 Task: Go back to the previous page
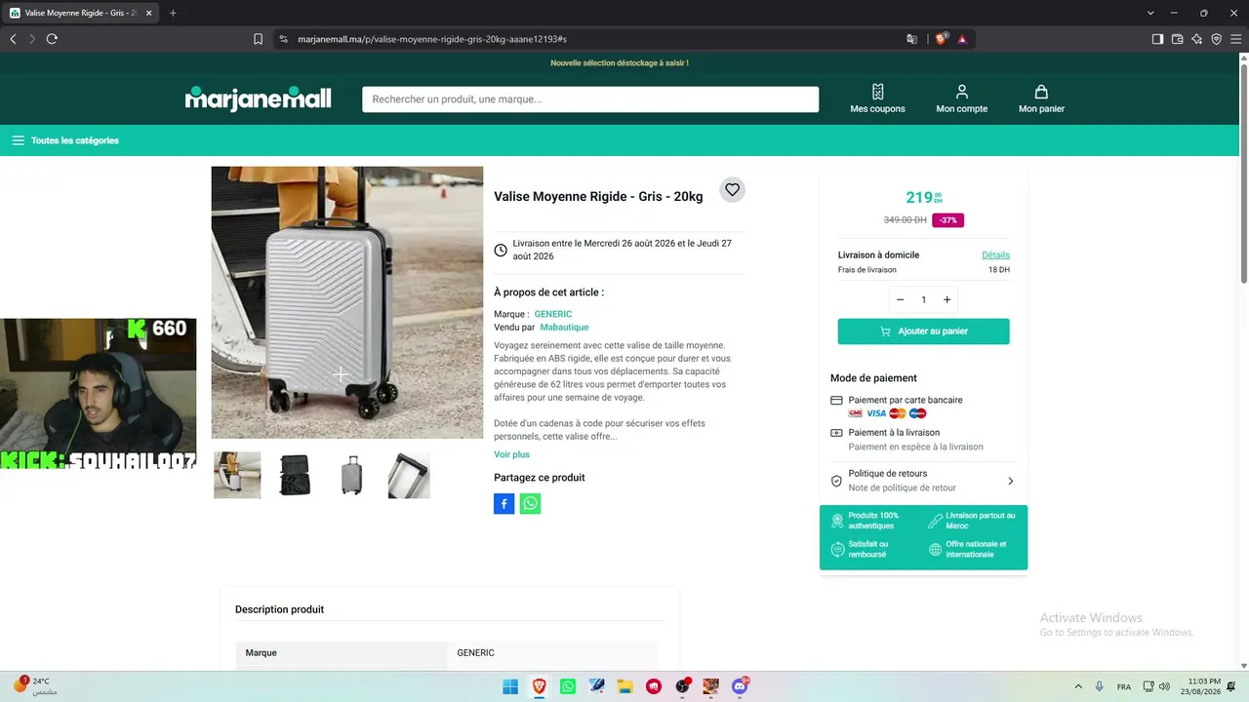[x=13, y=39]
